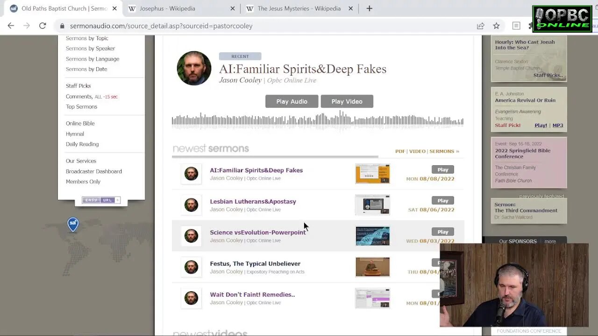Open Sermons by Topic
598x336 pixels.
[x=87, y=38]
